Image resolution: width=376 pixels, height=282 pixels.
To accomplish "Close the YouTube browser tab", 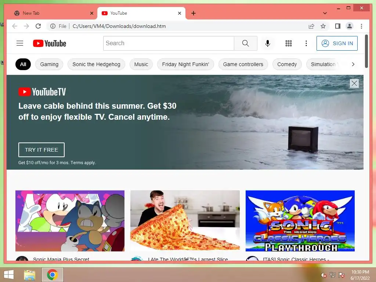I will [179, 13].
